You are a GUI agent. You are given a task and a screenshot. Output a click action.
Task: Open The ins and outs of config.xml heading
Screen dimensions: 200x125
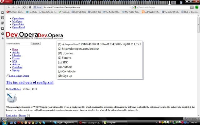30,83
